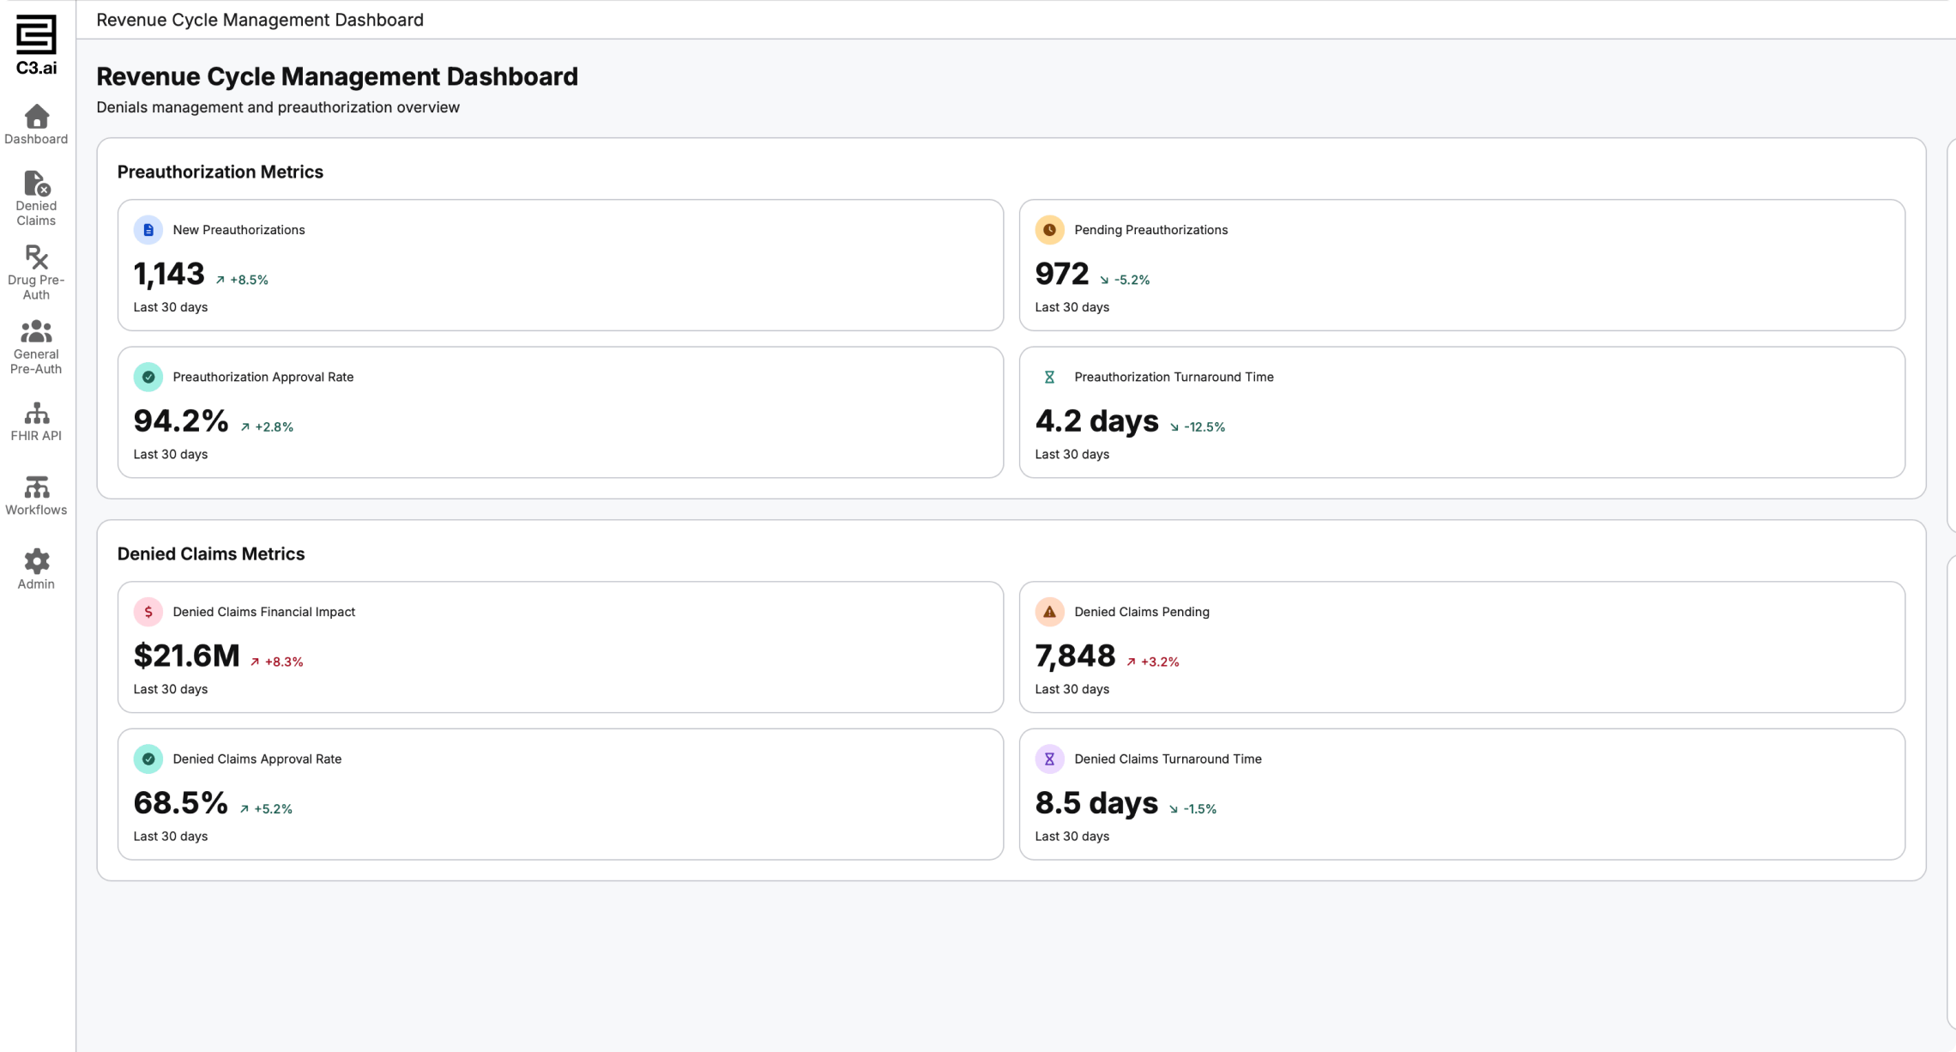This screenshot has height=1052, width=1956.
Task: Click Denials management and preauthorization overview subtitle
Action: 278,107
